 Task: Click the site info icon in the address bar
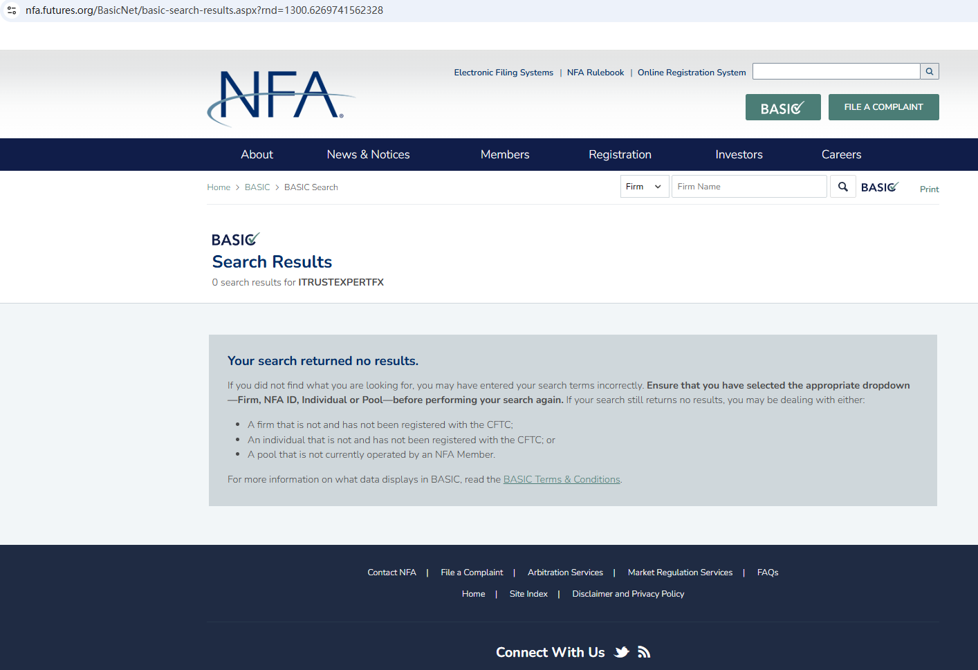point(12,10)
